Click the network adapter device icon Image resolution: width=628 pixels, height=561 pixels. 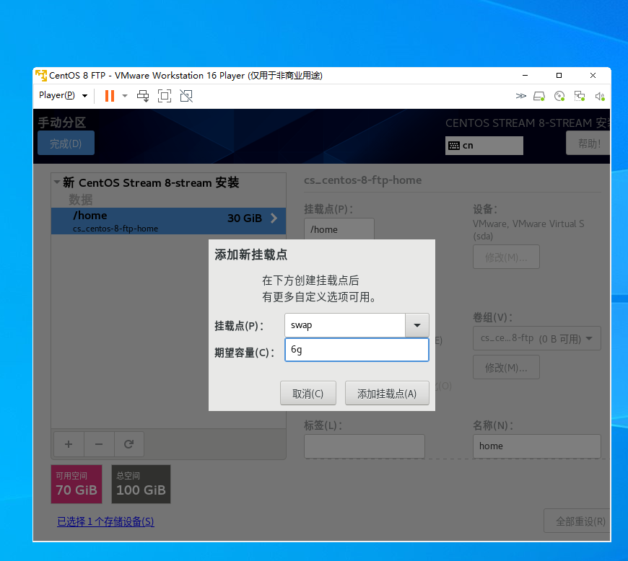(x=580, y=97)
